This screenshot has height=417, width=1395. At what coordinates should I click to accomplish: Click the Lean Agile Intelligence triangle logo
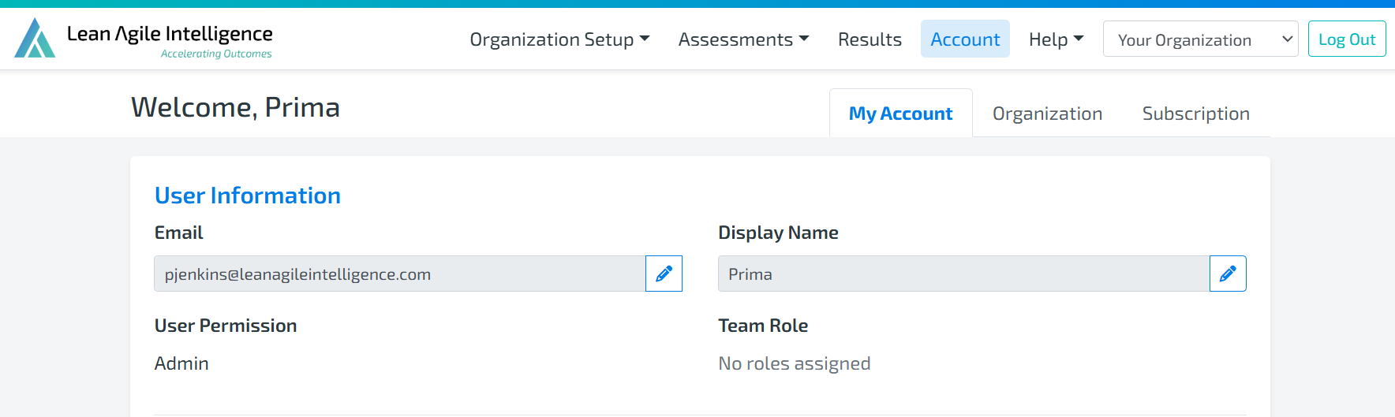35,38
